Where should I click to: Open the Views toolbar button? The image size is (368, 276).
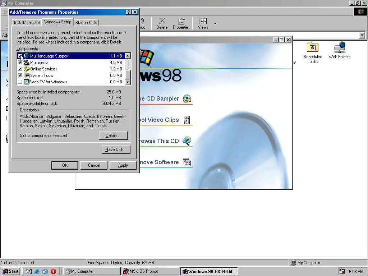coord(203,23)
